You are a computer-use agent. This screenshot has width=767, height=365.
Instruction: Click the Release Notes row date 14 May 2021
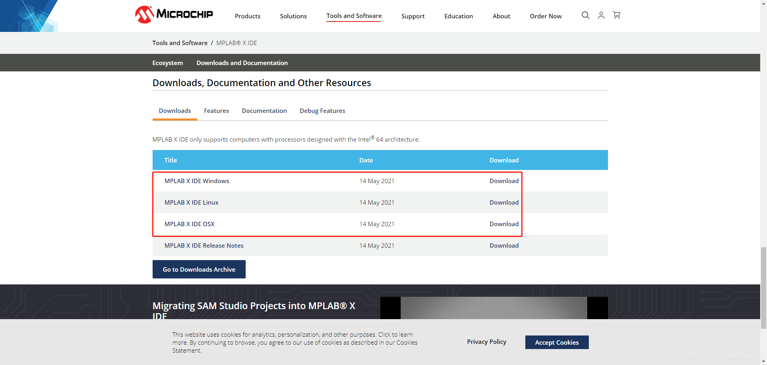pos(377,245)
